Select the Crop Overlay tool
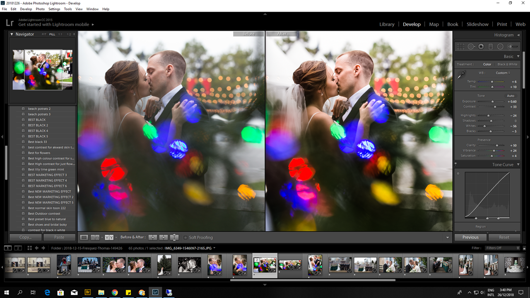530x298 pixels. click(461, 47)
